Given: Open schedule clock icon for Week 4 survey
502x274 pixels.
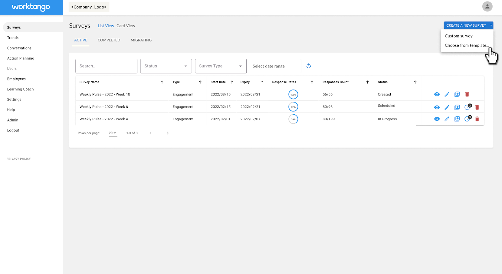Looking at the screenshot, I should pyautogui.click(x=467, y=119).
